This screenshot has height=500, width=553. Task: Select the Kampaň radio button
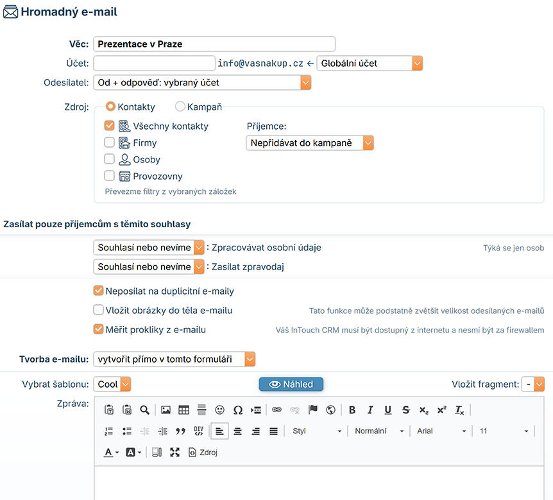(x=180, y=106)
